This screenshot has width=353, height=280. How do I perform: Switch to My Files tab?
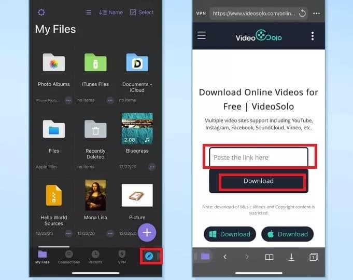43,257
